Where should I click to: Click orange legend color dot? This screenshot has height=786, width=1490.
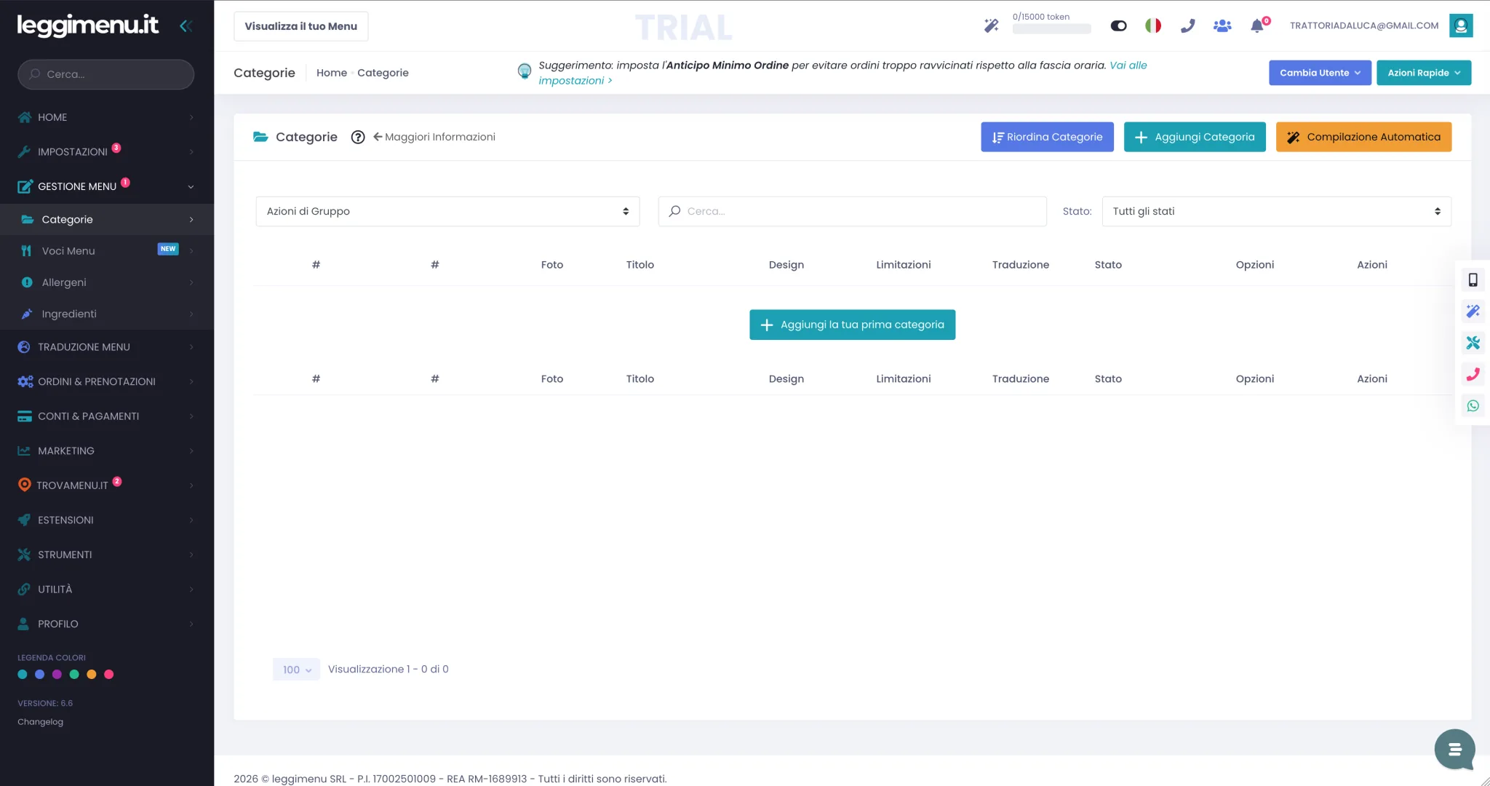[x=92, y=675]
